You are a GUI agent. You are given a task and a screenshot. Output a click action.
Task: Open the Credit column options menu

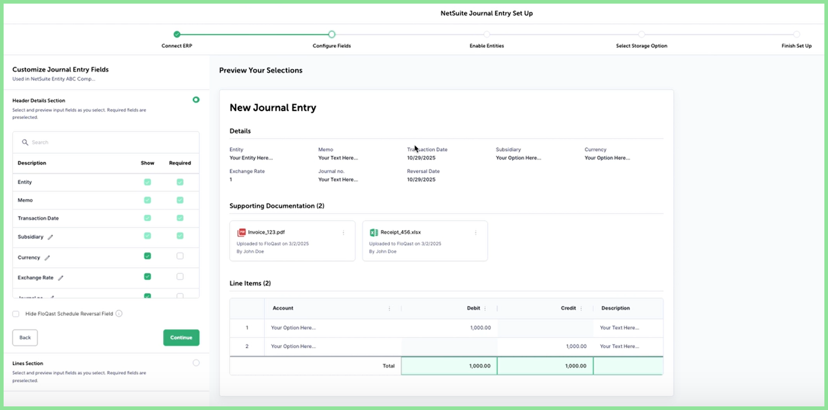[x=581, y=308]
